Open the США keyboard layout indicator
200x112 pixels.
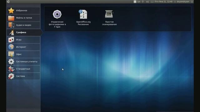coord(137,2)
